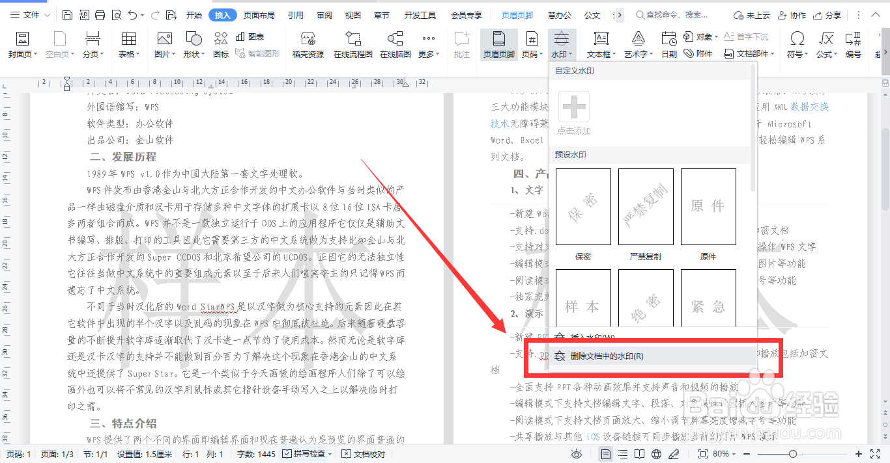Click the fullscreen icon in status bar
The height and width of the screenshot is (463, 890).
(876, 454)
